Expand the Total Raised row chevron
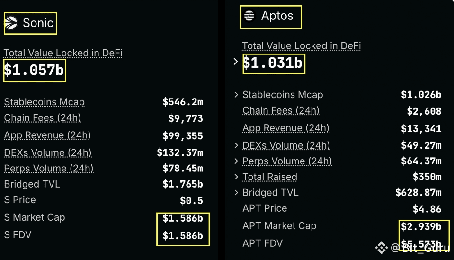 [x=236, y=177]
